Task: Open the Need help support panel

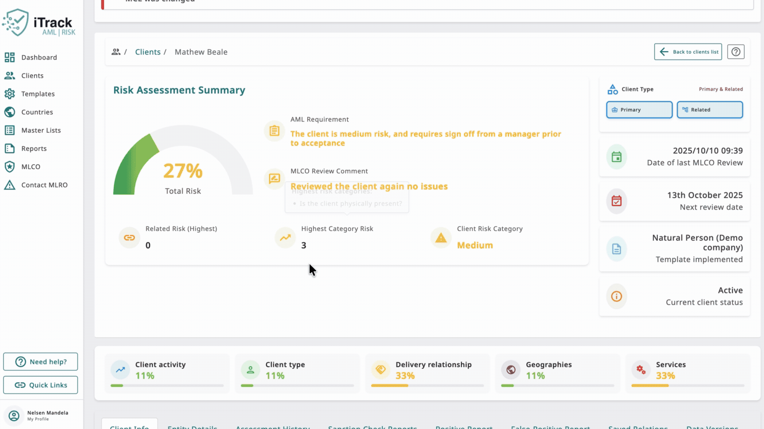Action: tap(40, 361)
